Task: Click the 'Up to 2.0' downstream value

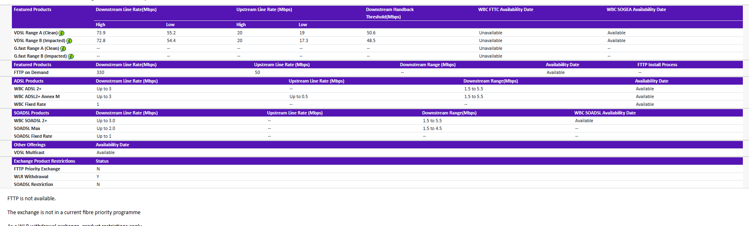Action: tap(106, 128)
